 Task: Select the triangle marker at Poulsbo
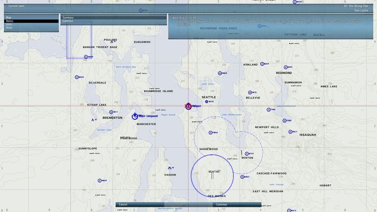[x=112, y=42]
